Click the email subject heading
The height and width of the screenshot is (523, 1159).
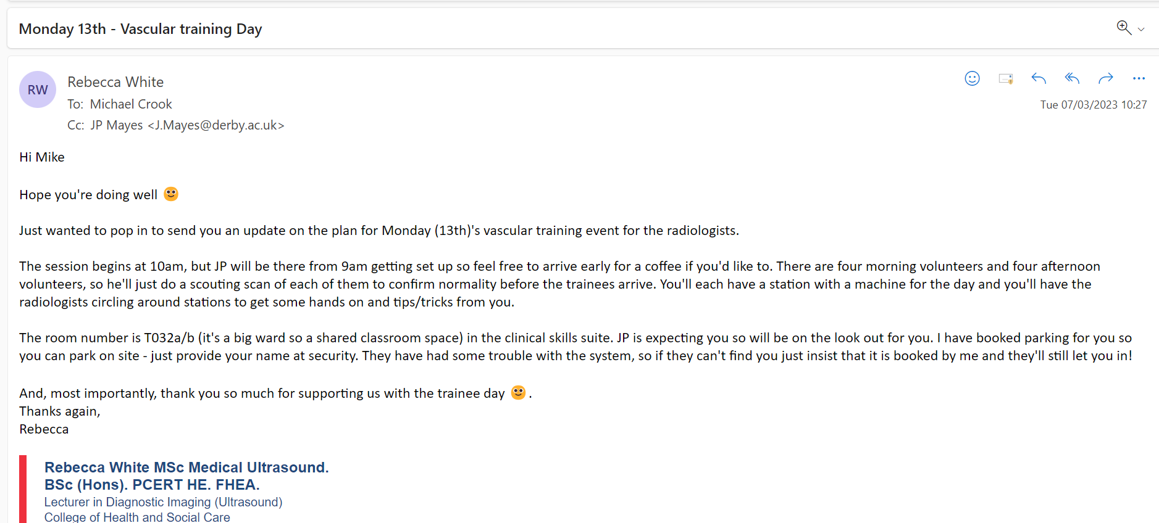point(141,29)
